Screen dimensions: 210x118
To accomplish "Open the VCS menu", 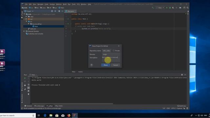I will [x=78, y=4].
